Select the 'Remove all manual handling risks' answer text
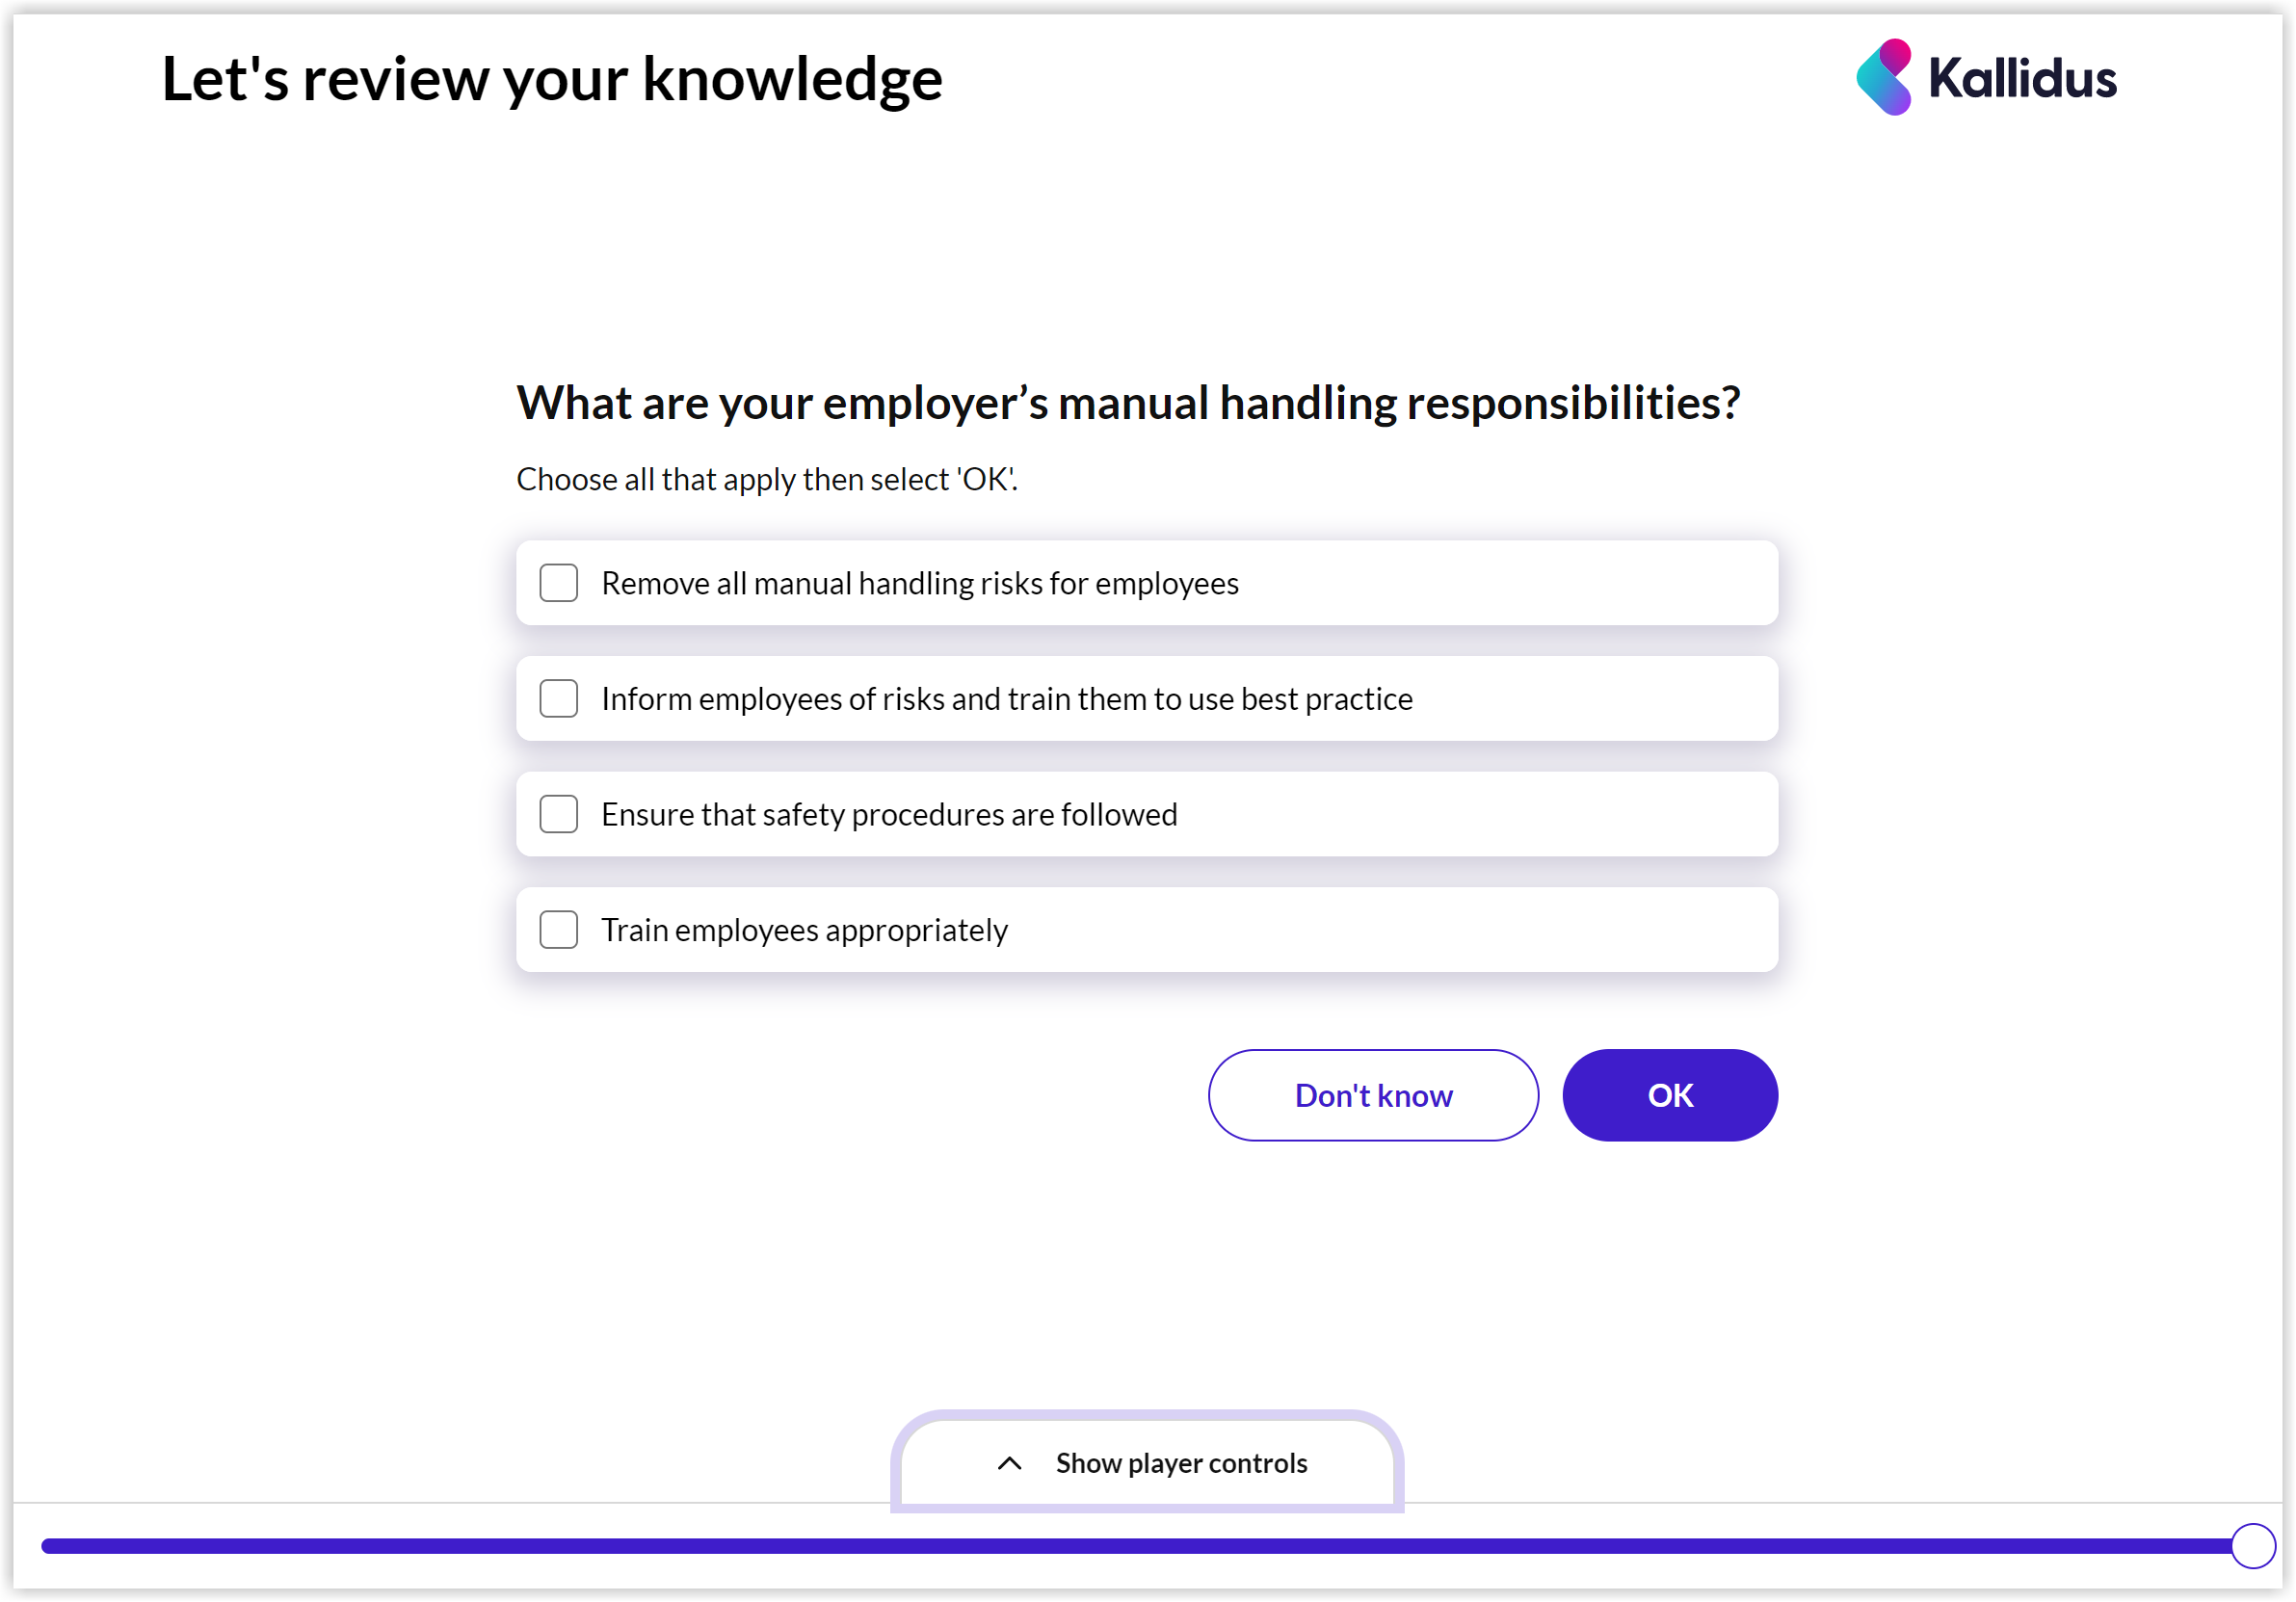The width and height of the screenshot is (2296, 1602). 919,583
